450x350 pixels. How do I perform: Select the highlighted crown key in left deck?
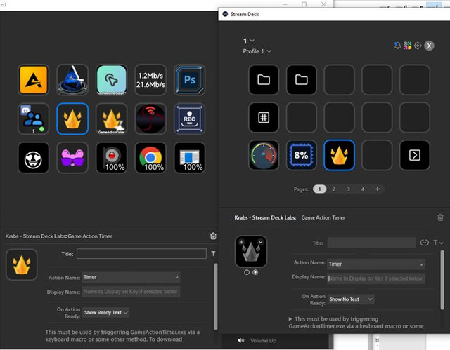tap(72, 119)
